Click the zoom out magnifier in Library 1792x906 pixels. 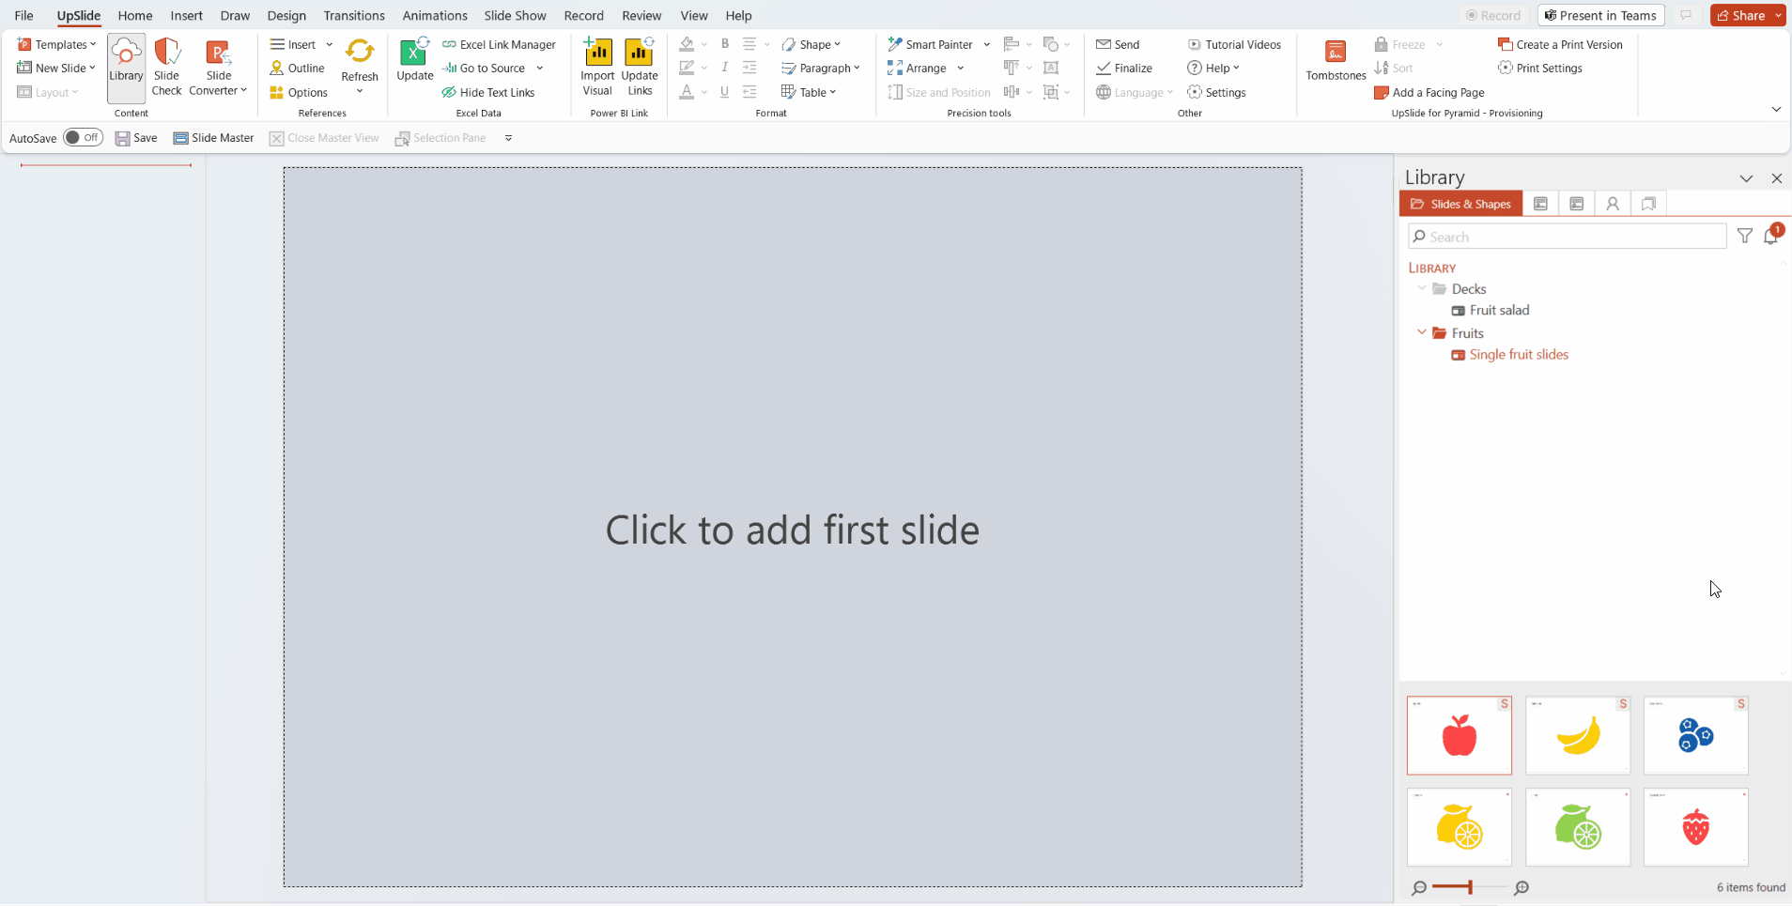[x=1419, y=887]
